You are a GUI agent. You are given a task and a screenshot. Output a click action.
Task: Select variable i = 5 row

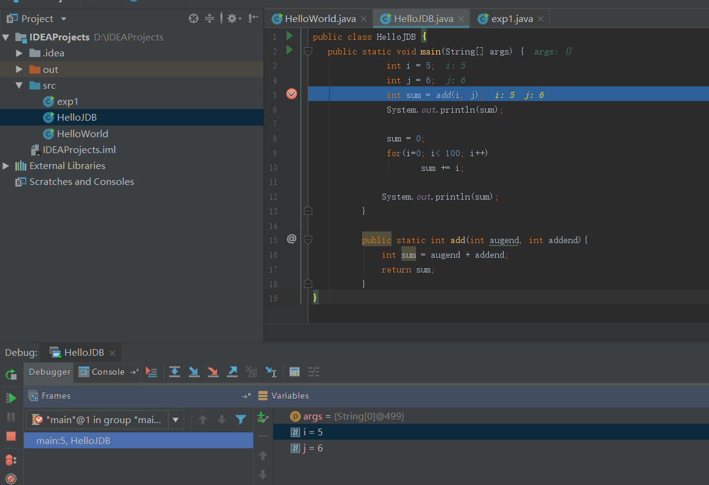491,432
